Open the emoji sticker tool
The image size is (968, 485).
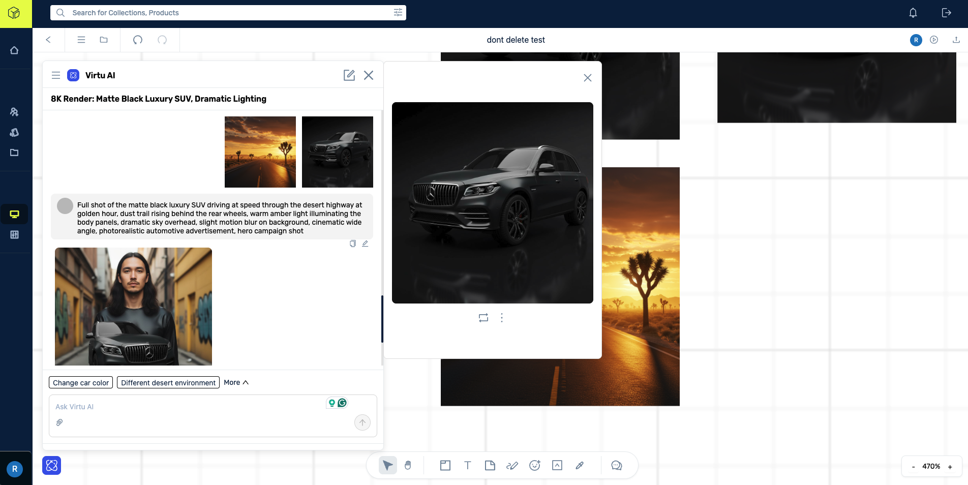point(534,465)
